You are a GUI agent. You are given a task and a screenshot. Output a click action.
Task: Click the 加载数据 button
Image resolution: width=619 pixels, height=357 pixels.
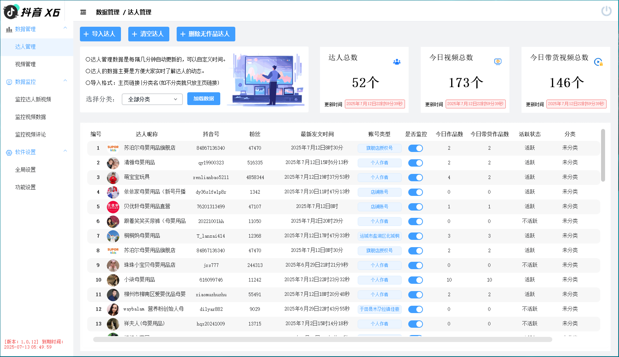(204, 99)
